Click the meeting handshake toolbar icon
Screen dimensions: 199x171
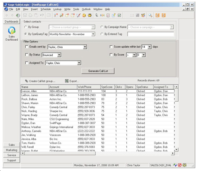(102, 15)
